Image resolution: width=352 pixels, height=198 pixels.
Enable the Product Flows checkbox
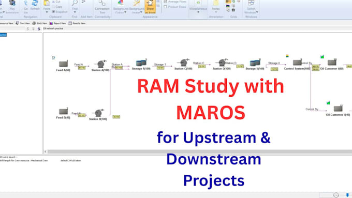(x=166, y=7)
